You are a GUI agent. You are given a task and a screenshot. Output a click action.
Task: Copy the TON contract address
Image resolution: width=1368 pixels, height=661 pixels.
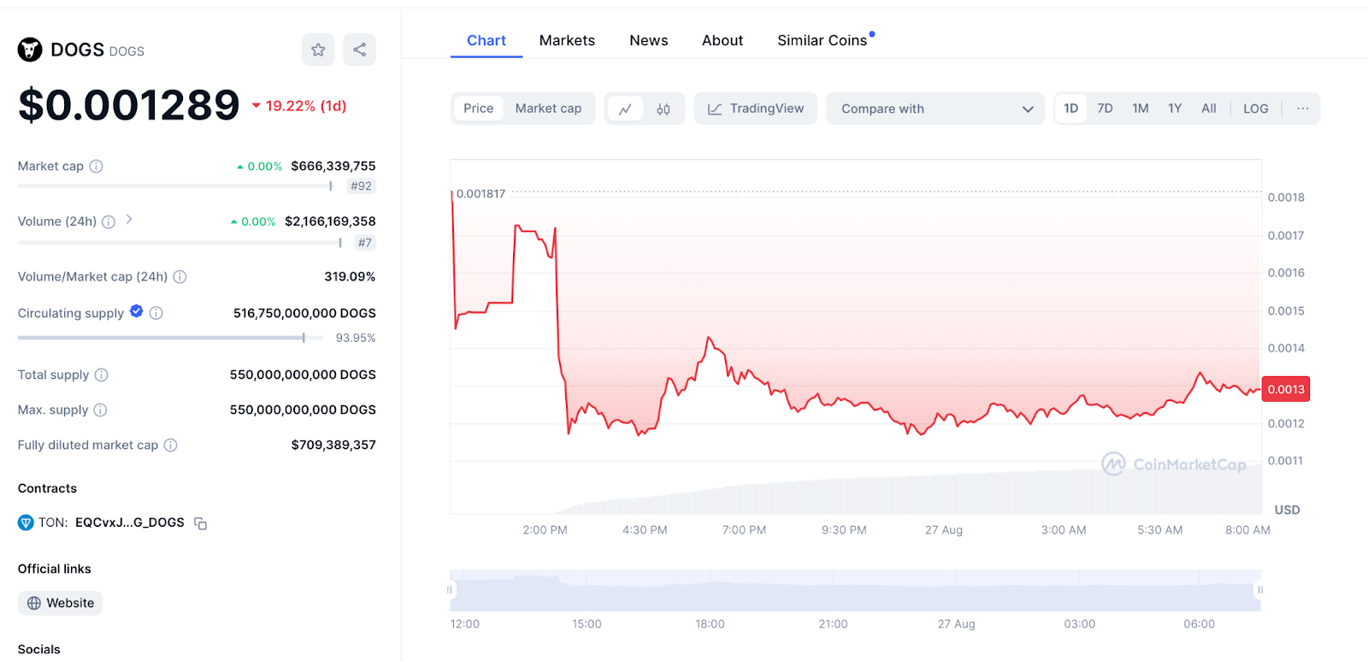pos(201,523)
